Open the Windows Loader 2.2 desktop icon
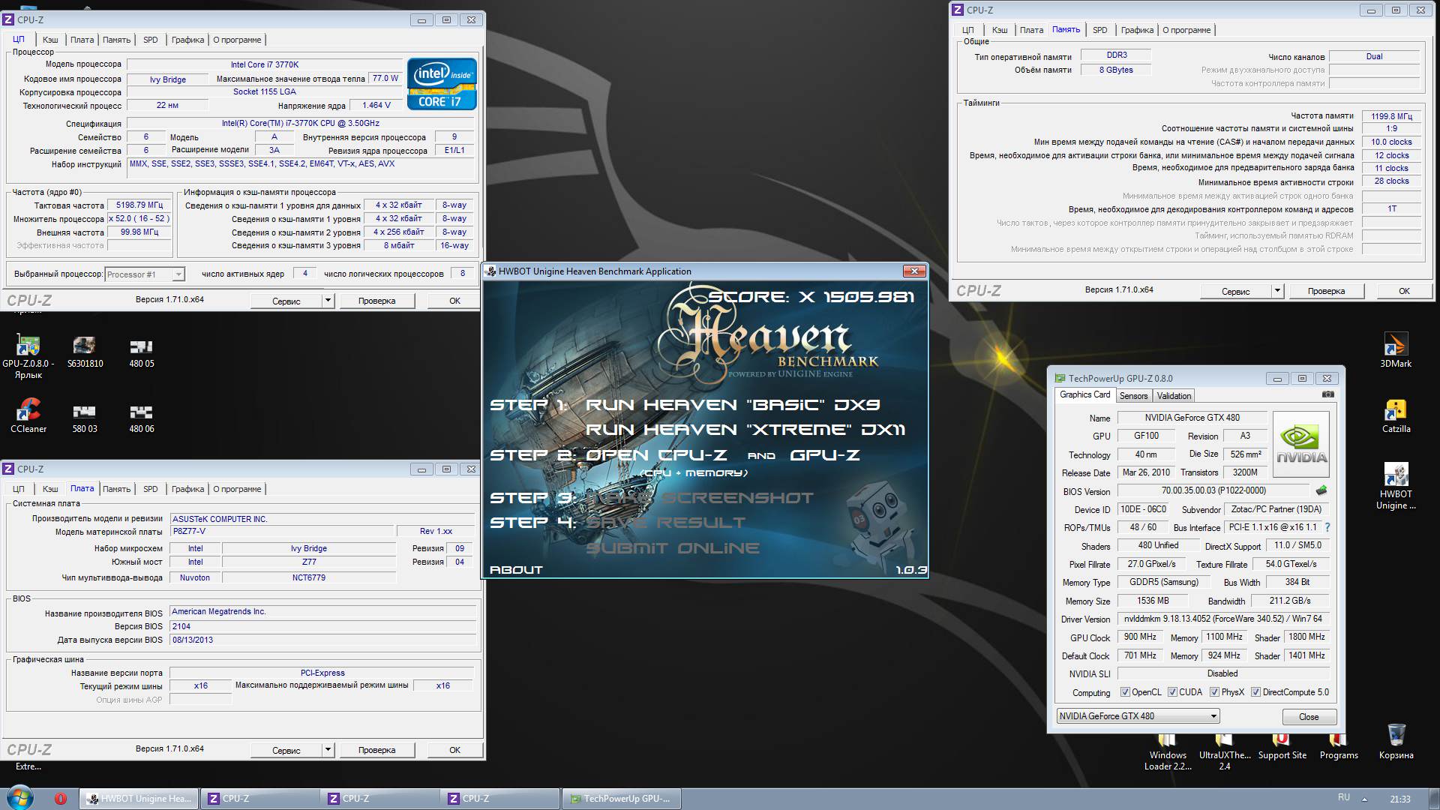The image size is (1440, 810). coord(1168,753)
